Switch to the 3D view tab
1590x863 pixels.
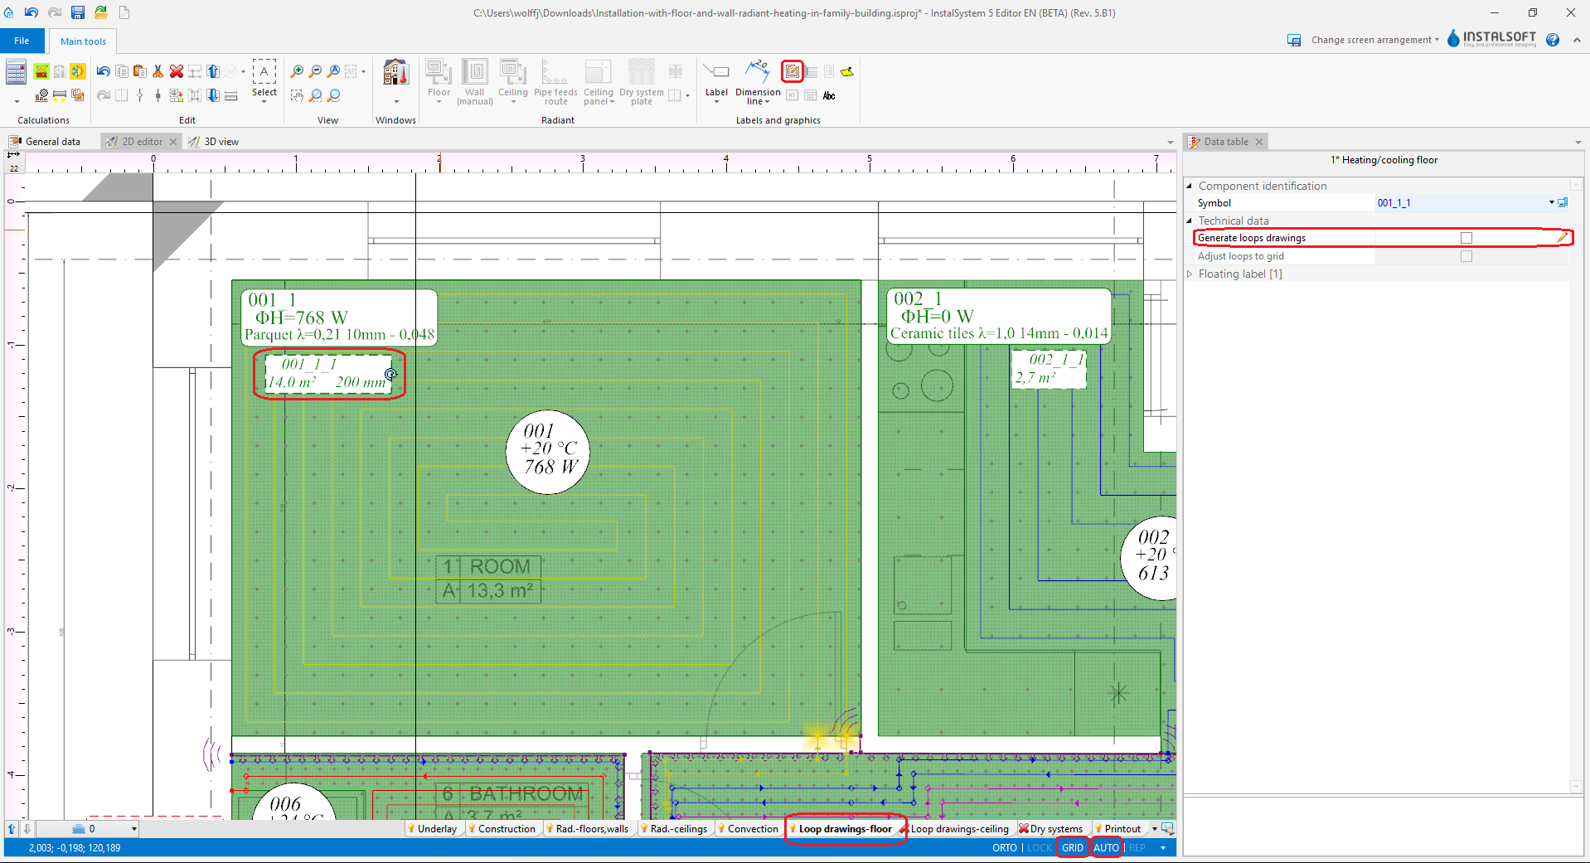221,142
